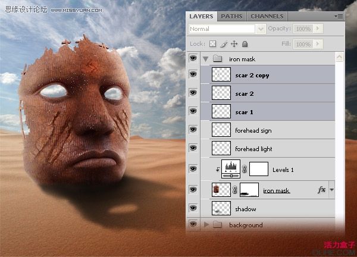The height and width of the screenshot is (257, 357).
Task: Click the 'scar 1' layer name
Action: [244, 112]
